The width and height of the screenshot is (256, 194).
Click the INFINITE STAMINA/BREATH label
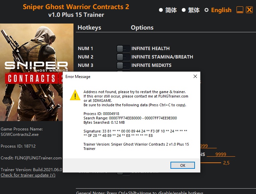[162, 57]
